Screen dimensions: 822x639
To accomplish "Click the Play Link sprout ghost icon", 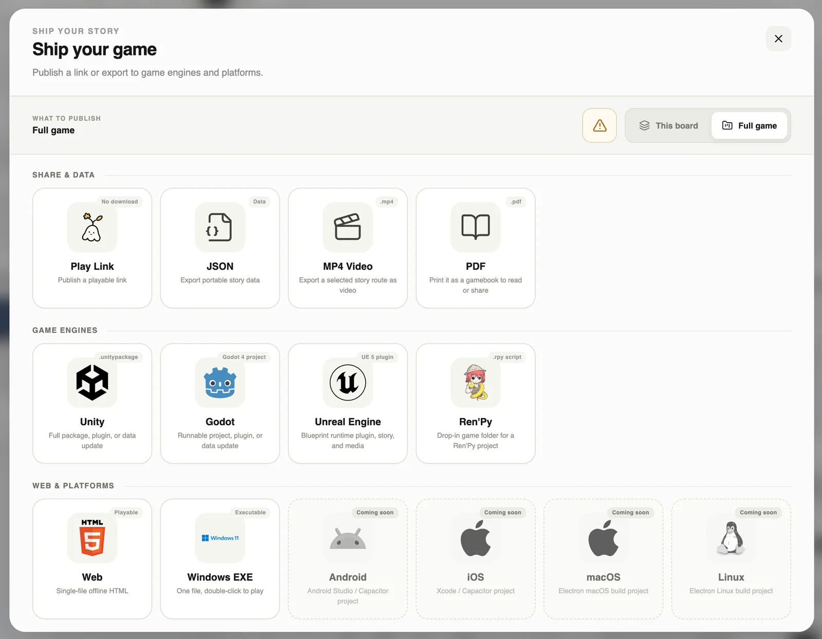I will (92, 227).
